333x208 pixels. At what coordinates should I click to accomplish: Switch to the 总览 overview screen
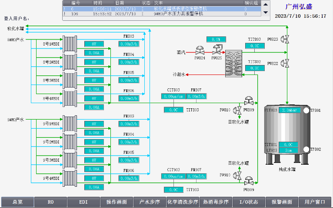(17, 202)
